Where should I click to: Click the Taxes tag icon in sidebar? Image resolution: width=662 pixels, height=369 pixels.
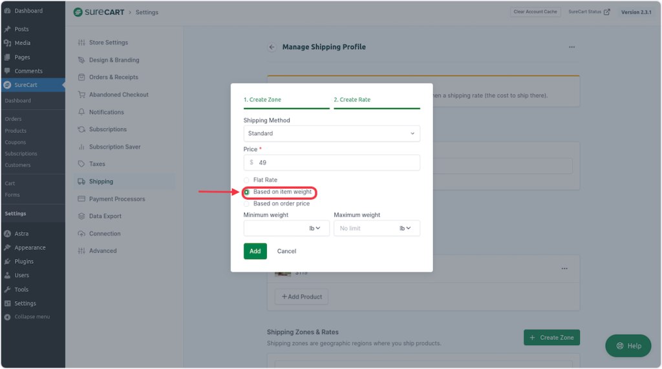81,164
